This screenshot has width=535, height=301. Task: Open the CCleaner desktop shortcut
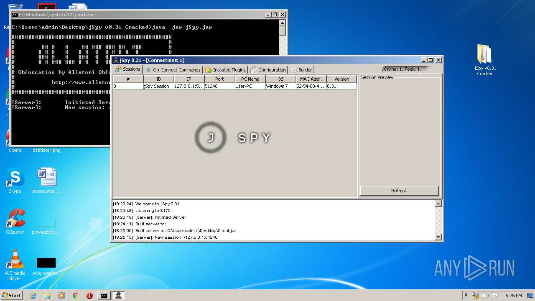(15, 222)
